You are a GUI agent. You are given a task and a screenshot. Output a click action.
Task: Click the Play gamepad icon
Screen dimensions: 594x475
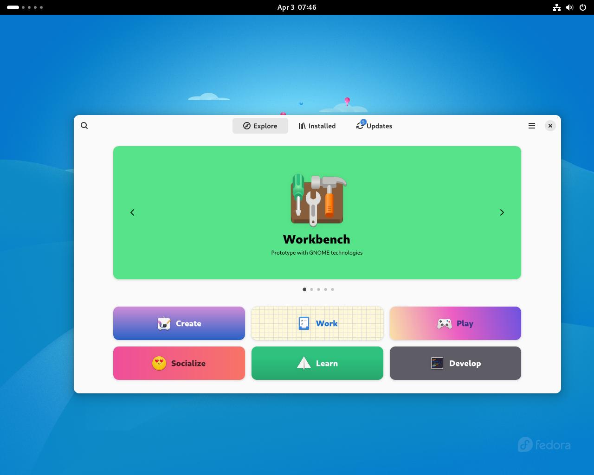[x=444, y=323]
